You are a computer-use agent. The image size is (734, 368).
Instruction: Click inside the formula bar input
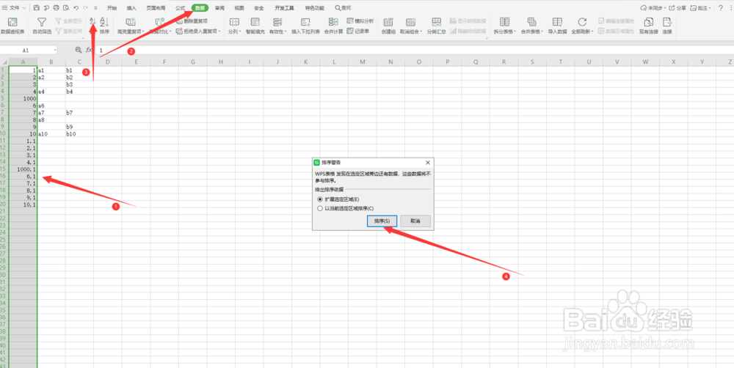414,50
